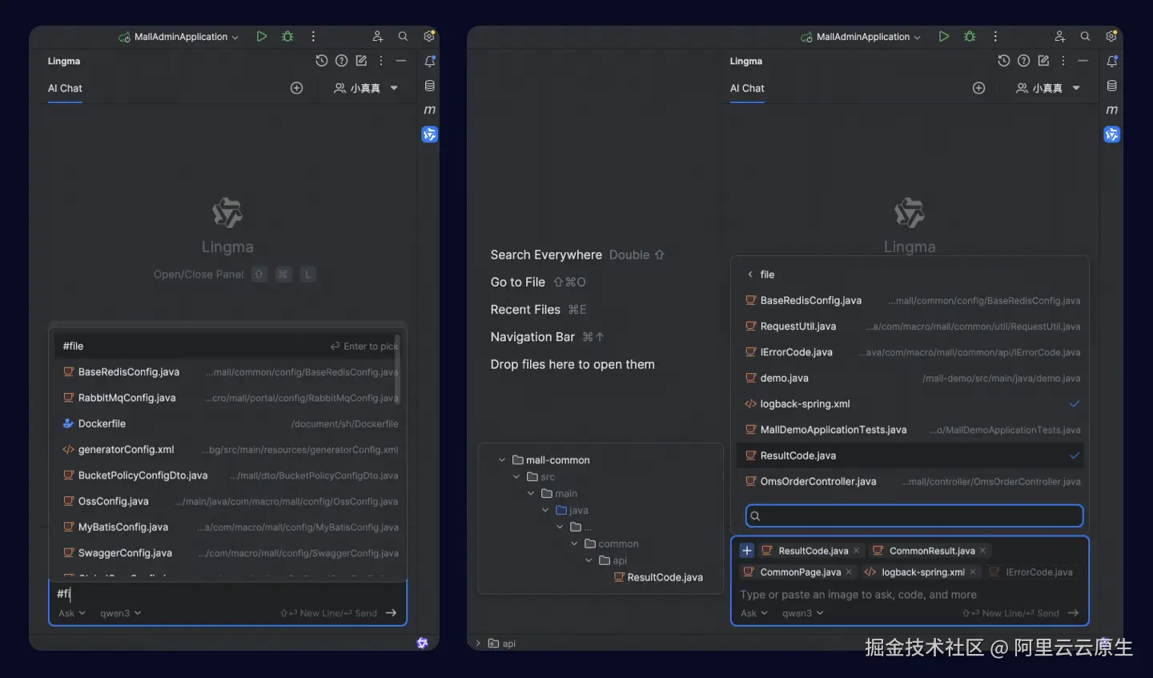The width and height of the screenshot is (1153, 678).
Task: Run MallAdminApplication in the left window
Action: tap(261, 37)
